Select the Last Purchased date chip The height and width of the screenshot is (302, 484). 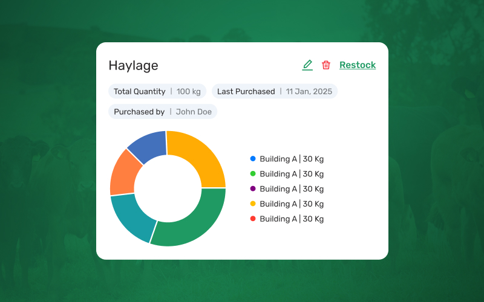point(274,91)
